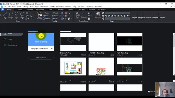This screenshot has width=175, height=98.
Task: Open the Layers manager icon
Action: click(98, 15)
